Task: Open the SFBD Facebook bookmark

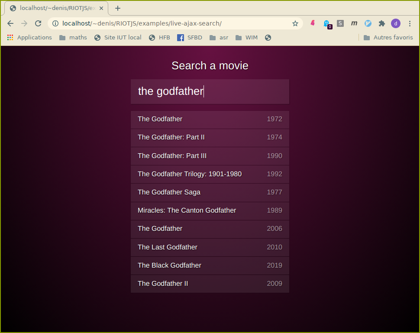Action: 189,37
